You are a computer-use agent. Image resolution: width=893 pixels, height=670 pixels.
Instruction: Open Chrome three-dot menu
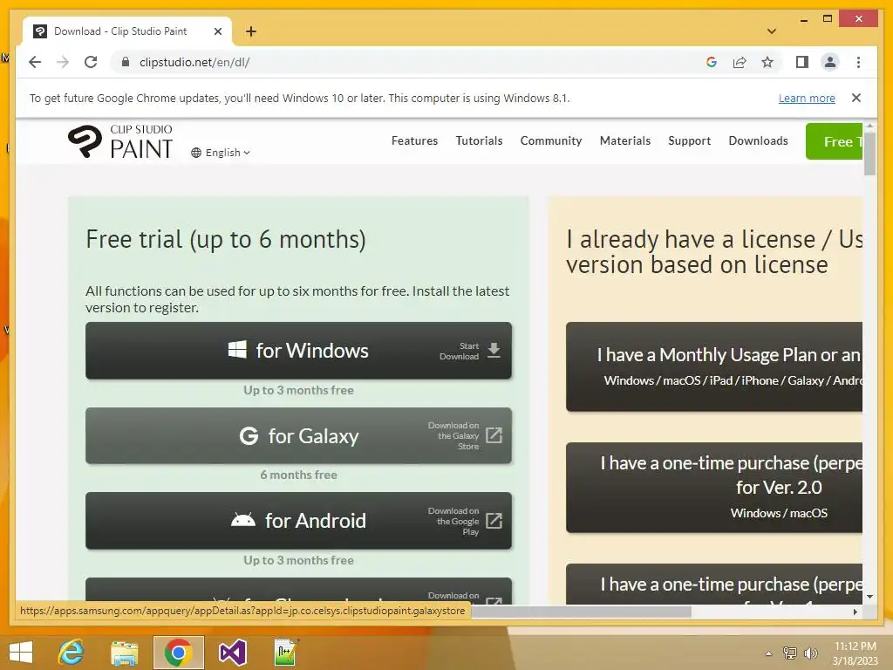tap(858, 62)
